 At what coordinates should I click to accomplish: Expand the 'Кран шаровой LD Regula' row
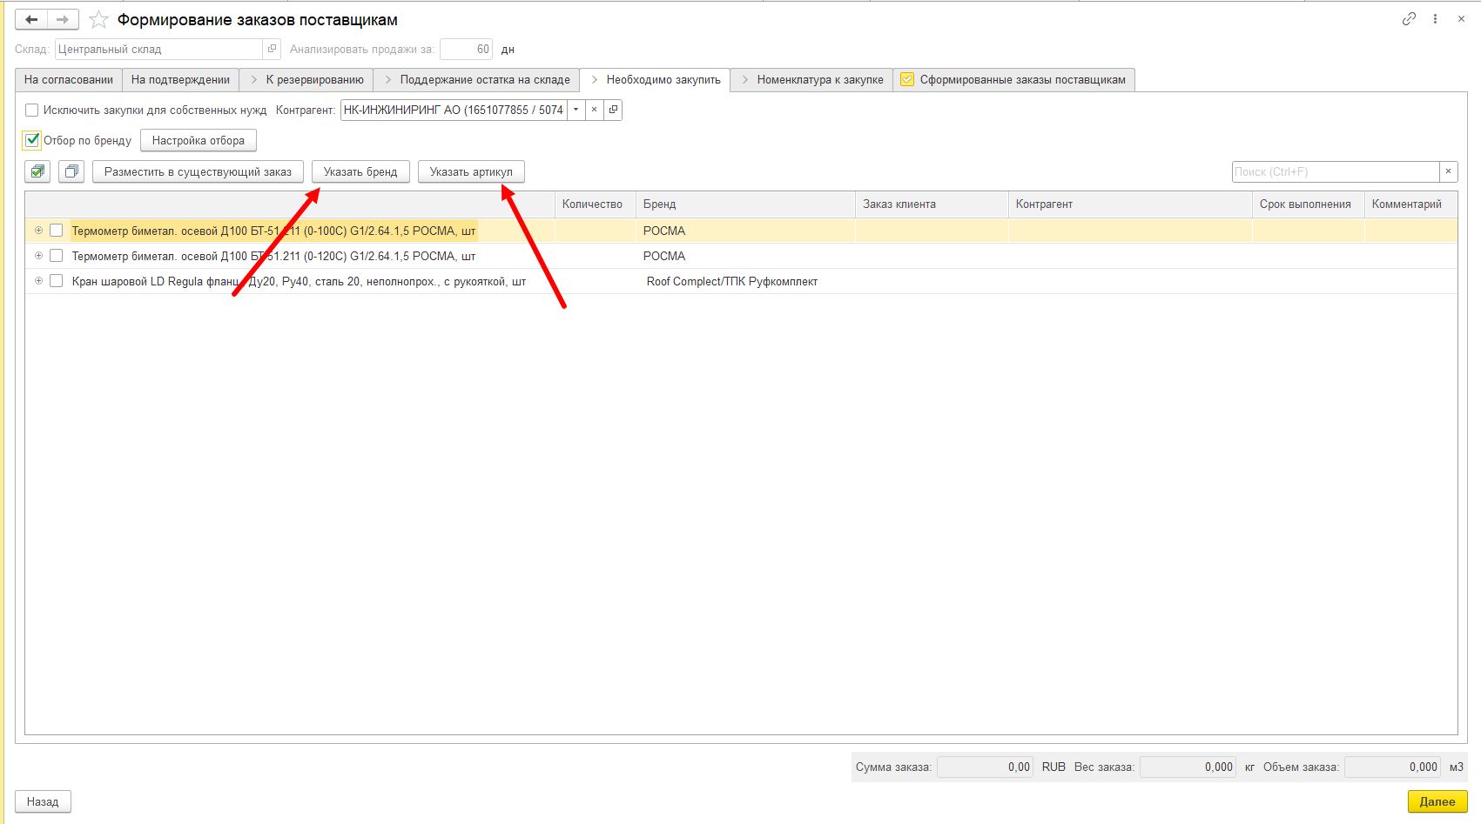(38, 281)
